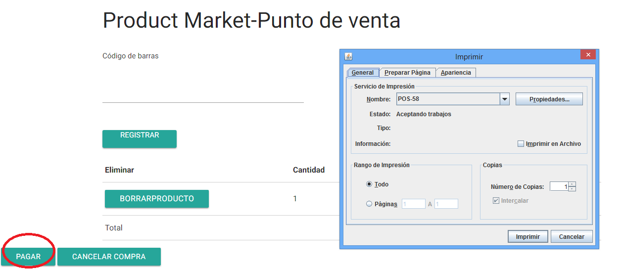
Task: Click the Número de Copias value field
Action: (x=559, y=187)
